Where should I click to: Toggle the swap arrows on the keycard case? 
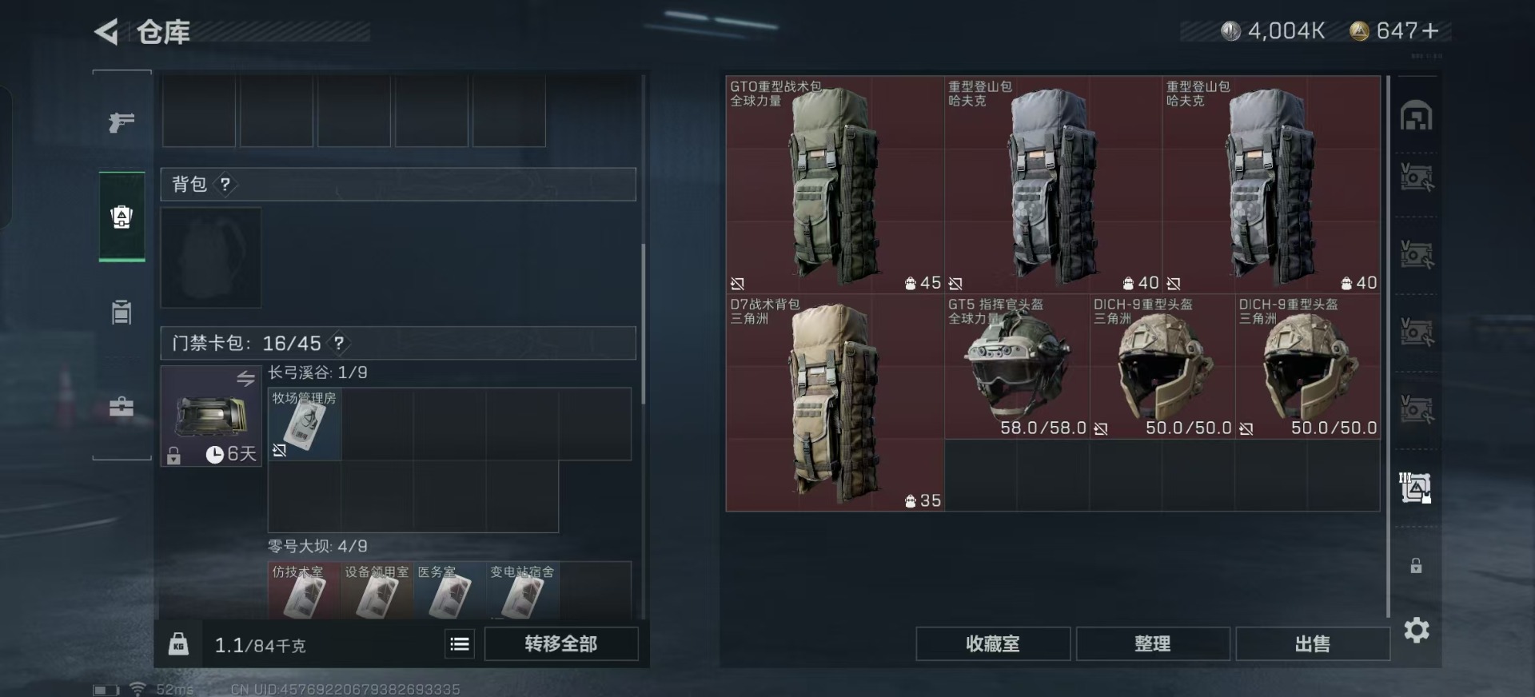(x=245, y=378)
